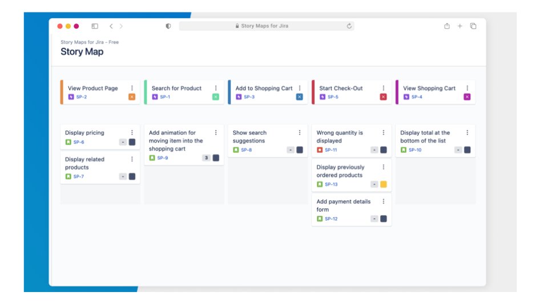The image size is (548, 308).
Task: Open the three-dot menu on Add payment details form
Action: pos(383,201)
